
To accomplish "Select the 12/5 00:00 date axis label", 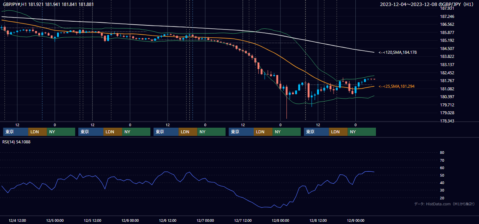I will click(55, 221).
